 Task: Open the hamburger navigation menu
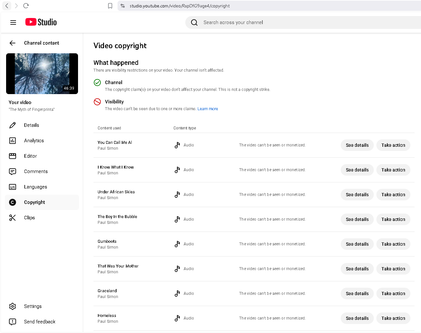tap(13, 22)
